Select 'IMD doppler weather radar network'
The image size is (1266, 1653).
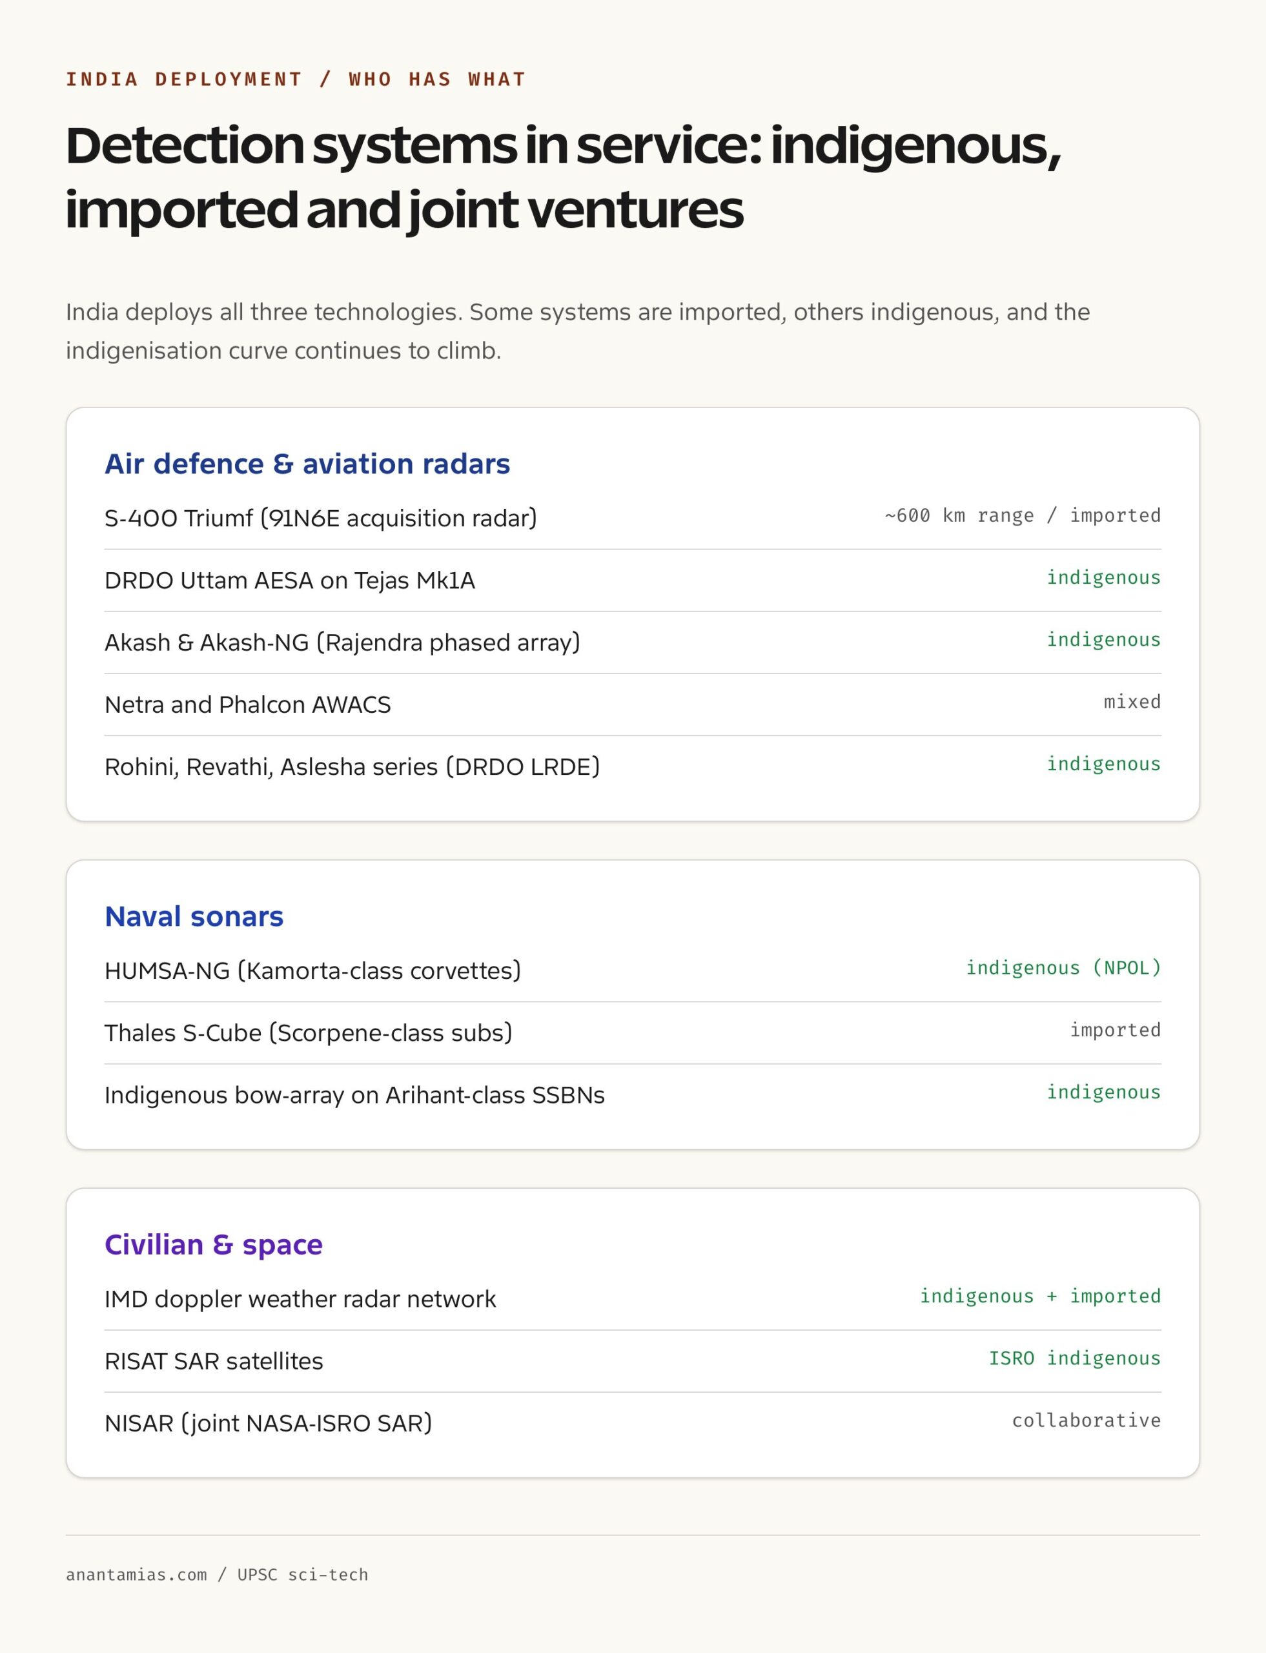point(301,1299)
